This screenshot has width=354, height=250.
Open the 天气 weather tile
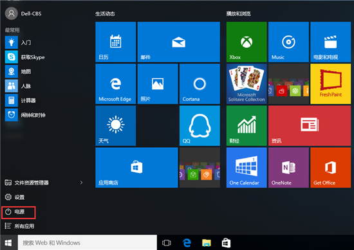point(116,126)
